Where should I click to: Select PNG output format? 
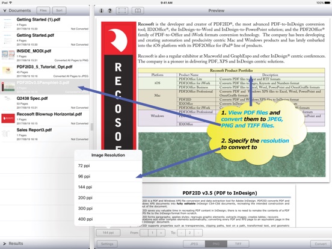(216, 244)
